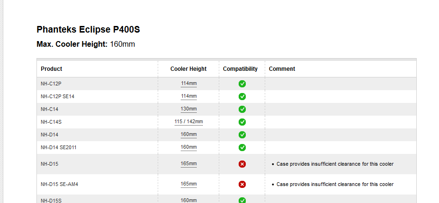Click the 115 / 142mm height value

[x=188, y=121]
